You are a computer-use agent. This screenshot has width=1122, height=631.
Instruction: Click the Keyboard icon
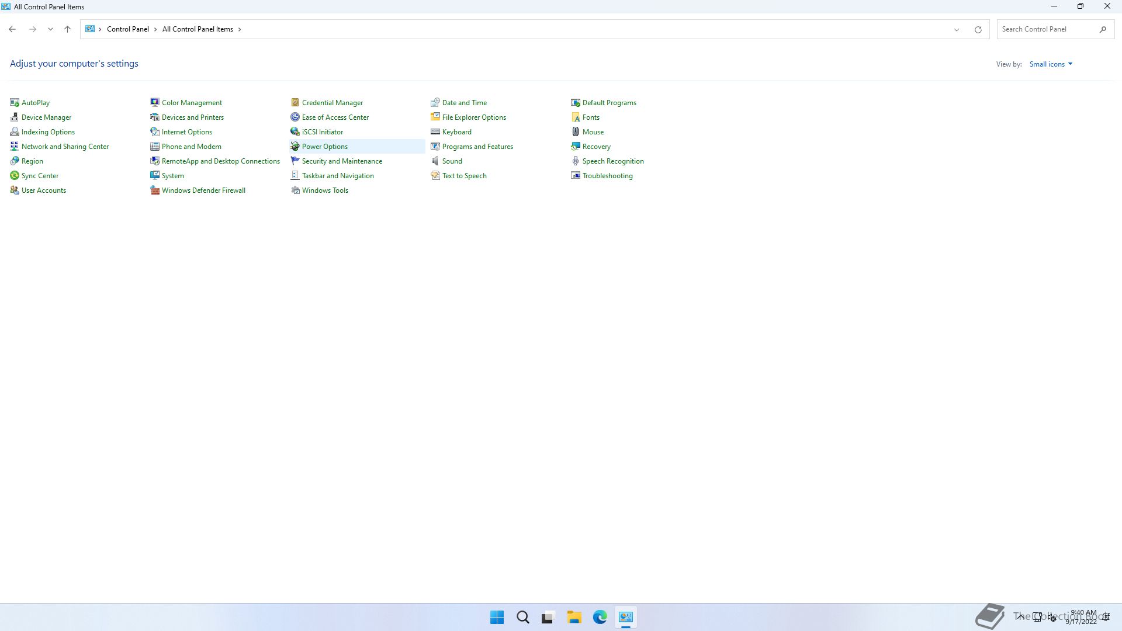(x=435, y=132)
